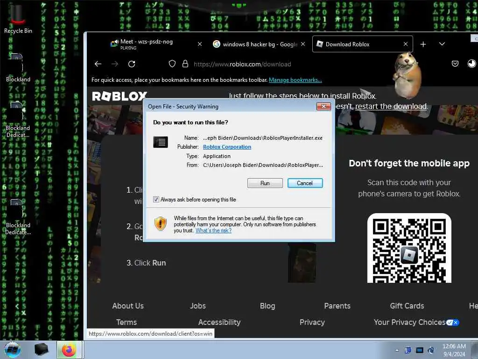Screen dimensions: 478x359
Task: Close the Open File Security Warning dialog
Action: point(324,106)
